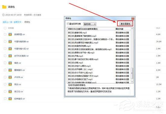Select the 李云龙\你他娘的还真是个天才.mp3 row

pos(99,76)
